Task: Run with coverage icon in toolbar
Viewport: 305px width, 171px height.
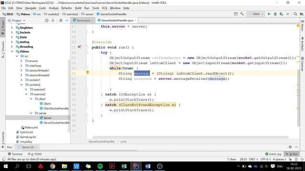Action: tap(281, 14)
